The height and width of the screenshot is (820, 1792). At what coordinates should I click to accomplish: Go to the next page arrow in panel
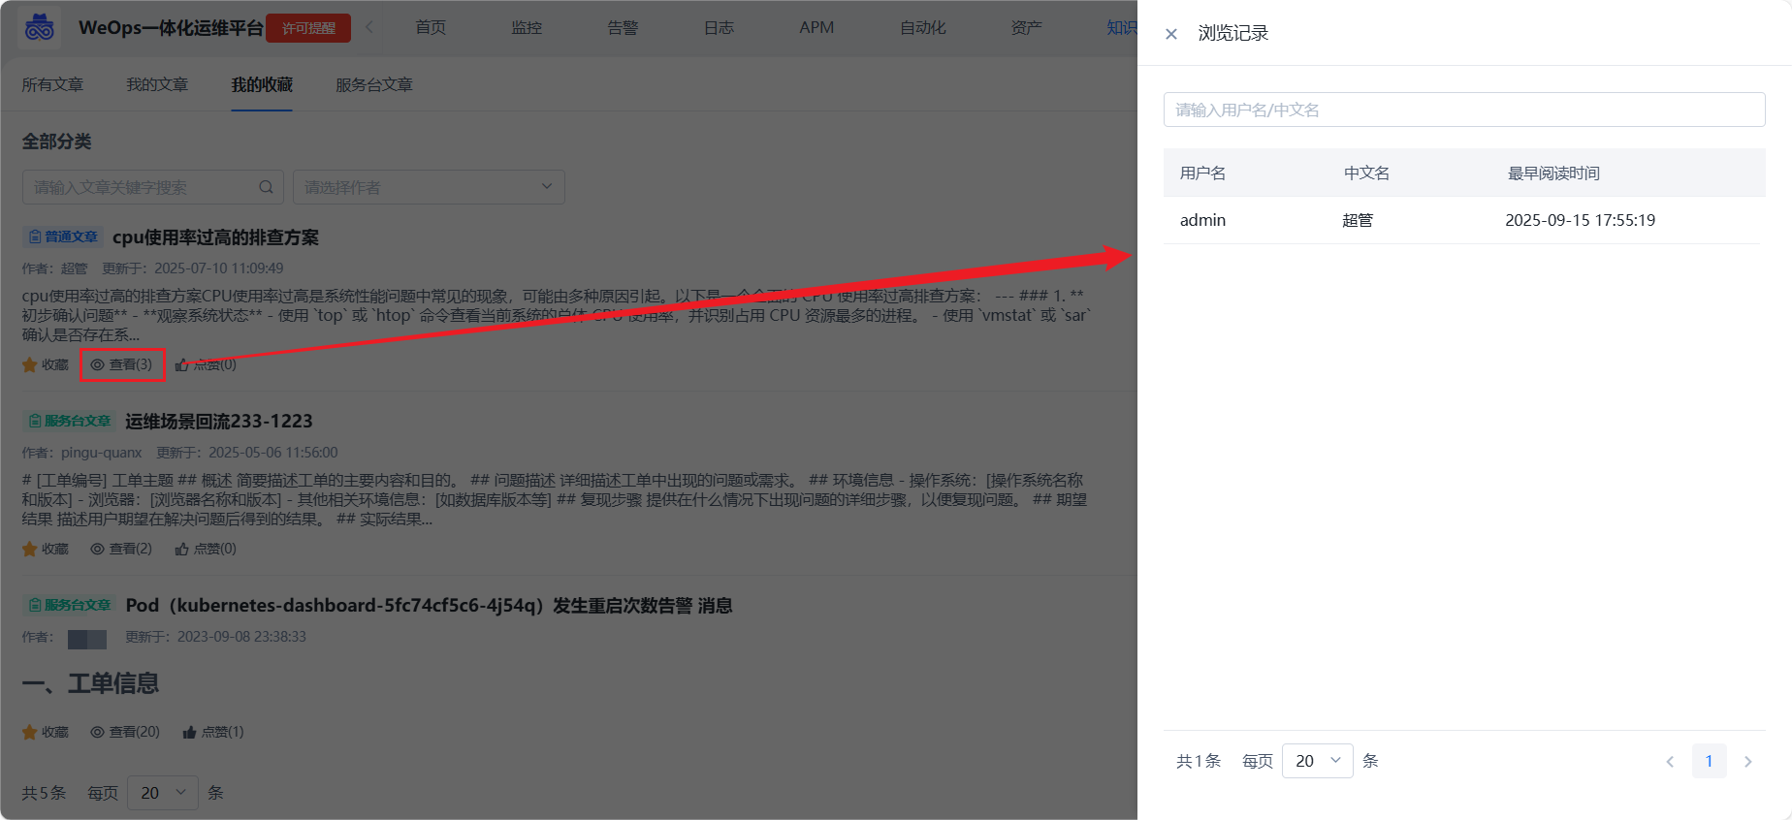[x=1747, y=762]
